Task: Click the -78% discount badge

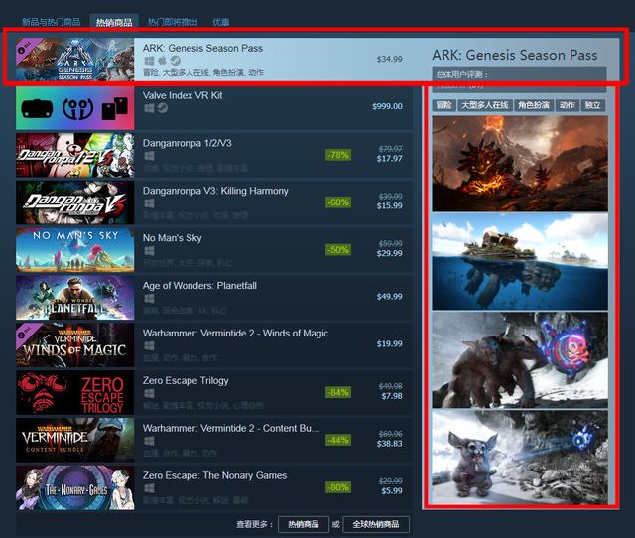Action: point(338,155)
